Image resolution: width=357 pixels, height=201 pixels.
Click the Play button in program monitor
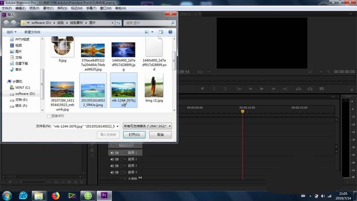[262, 89]
